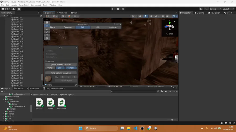This screenshot has height=132, width=236.
Task: Select the Rotate tool
Action: tap(47, 29)
